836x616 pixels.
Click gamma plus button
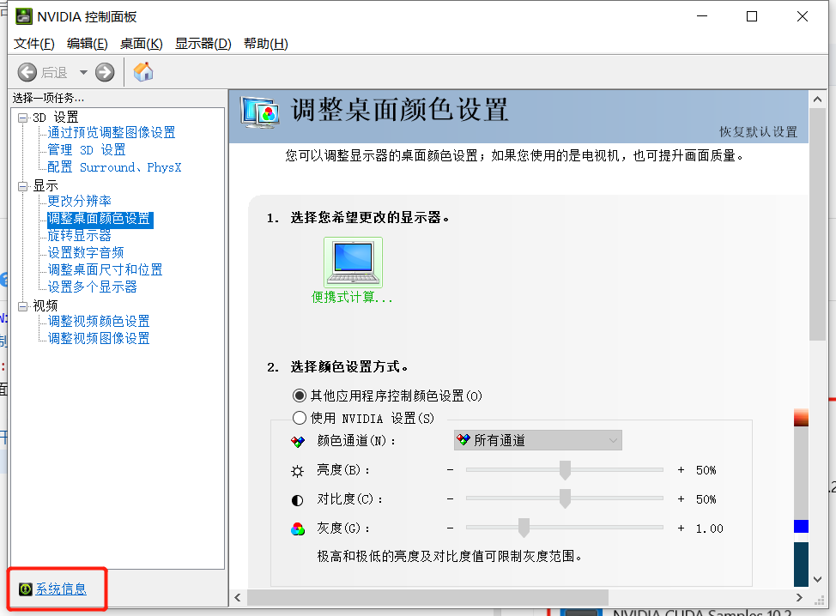coord(681,528)
